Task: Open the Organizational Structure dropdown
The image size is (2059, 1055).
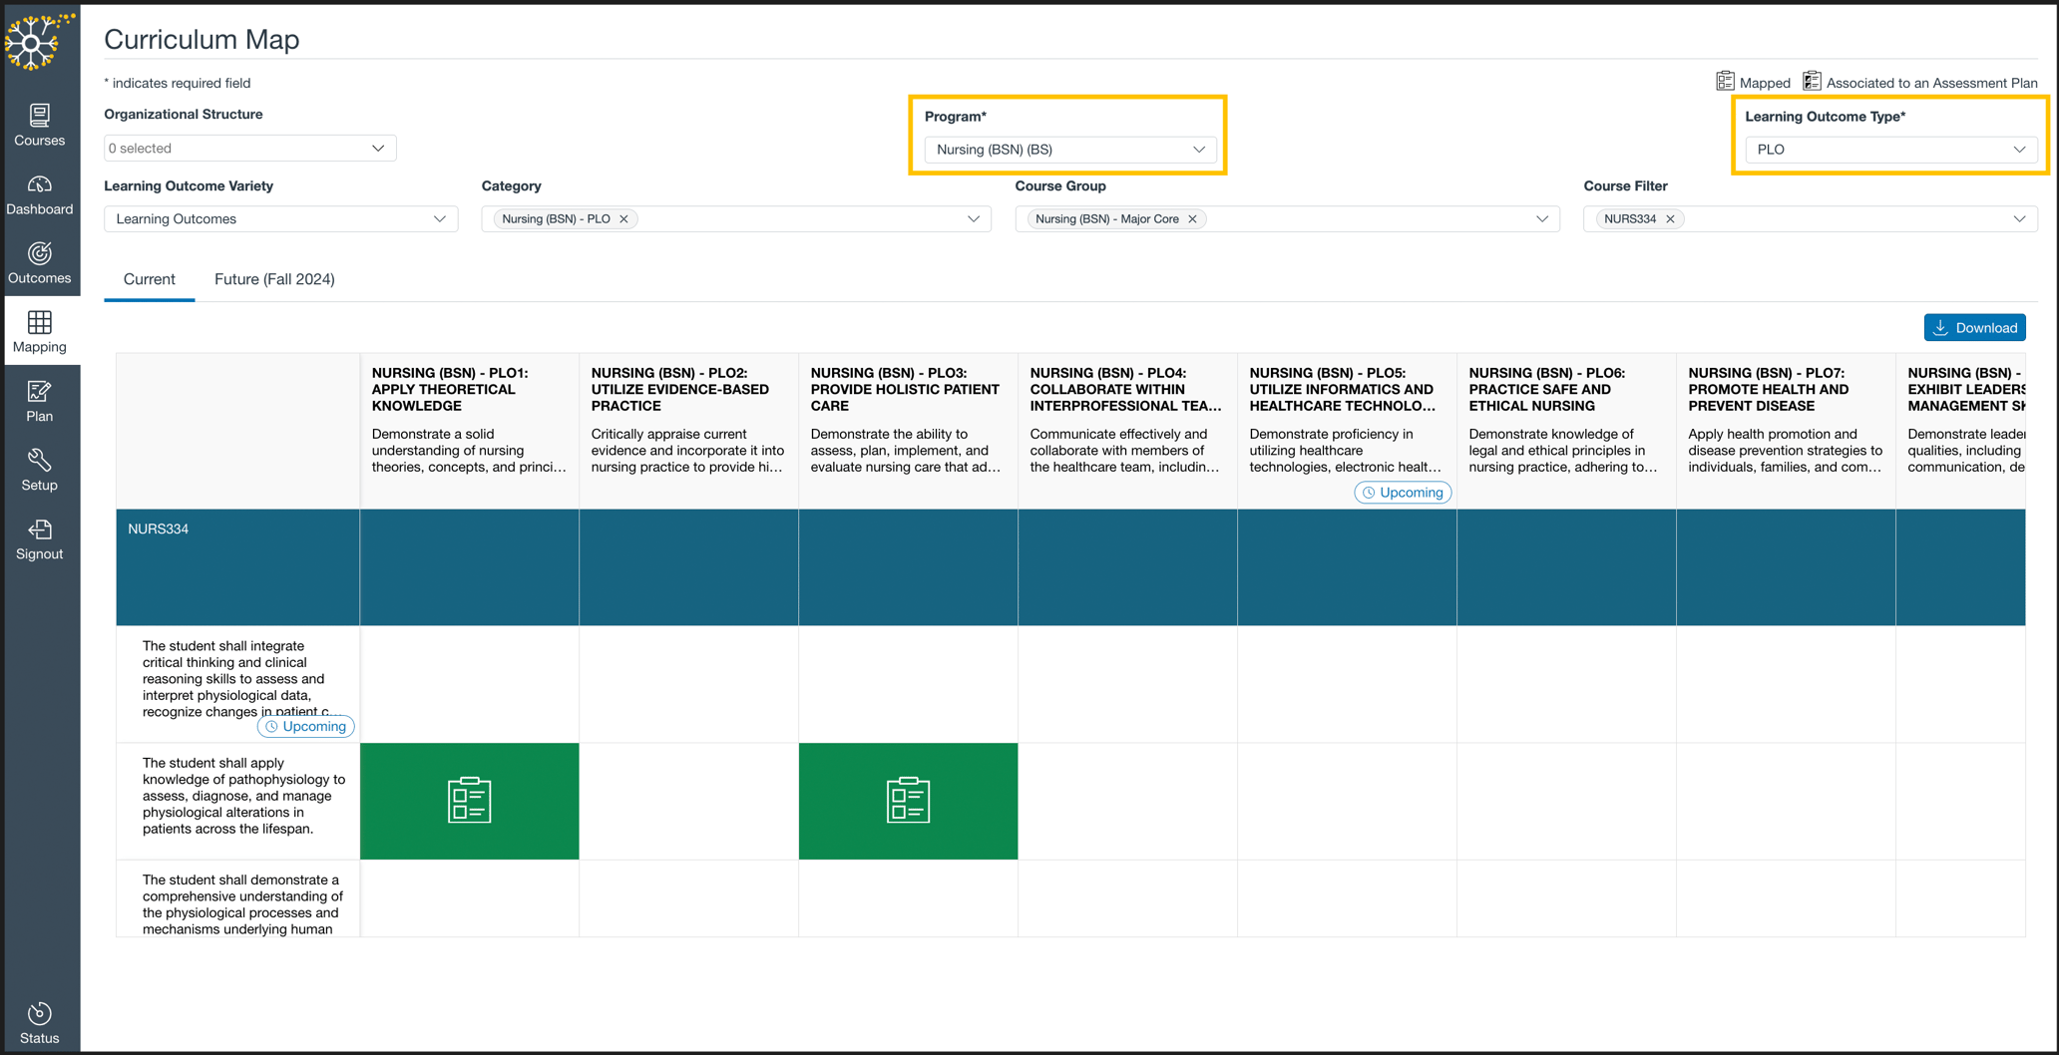Action: 248,148
